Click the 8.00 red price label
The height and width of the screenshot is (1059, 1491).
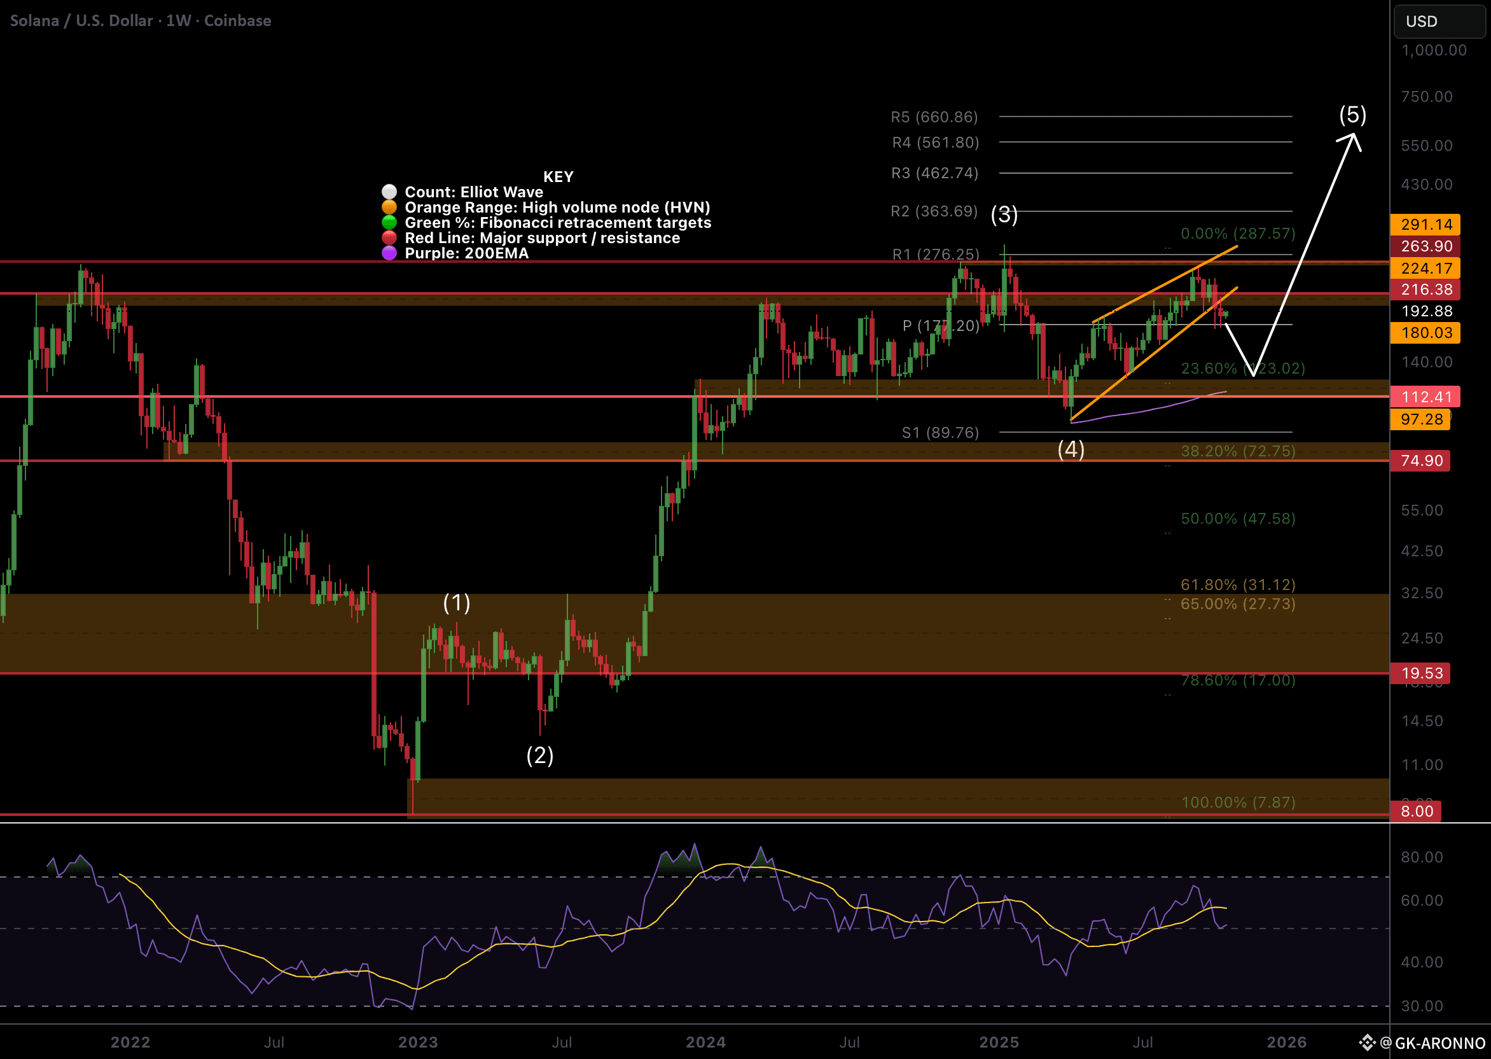tap(1416, 811)
